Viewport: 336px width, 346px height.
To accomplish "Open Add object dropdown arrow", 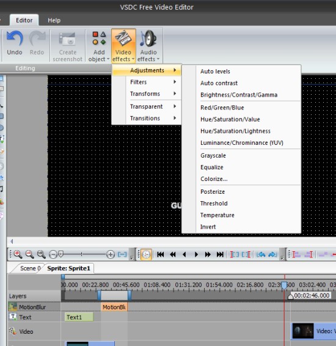I will pyautogui.click(x=108, y=59).
